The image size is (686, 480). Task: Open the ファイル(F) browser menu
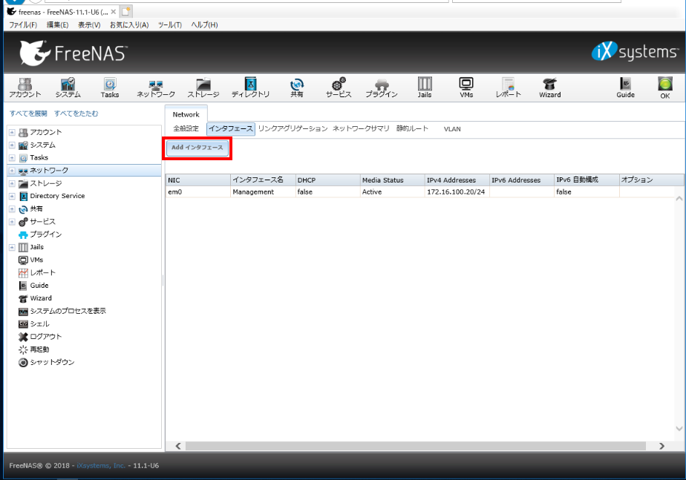pyautogui.click(x=23, y=25)
